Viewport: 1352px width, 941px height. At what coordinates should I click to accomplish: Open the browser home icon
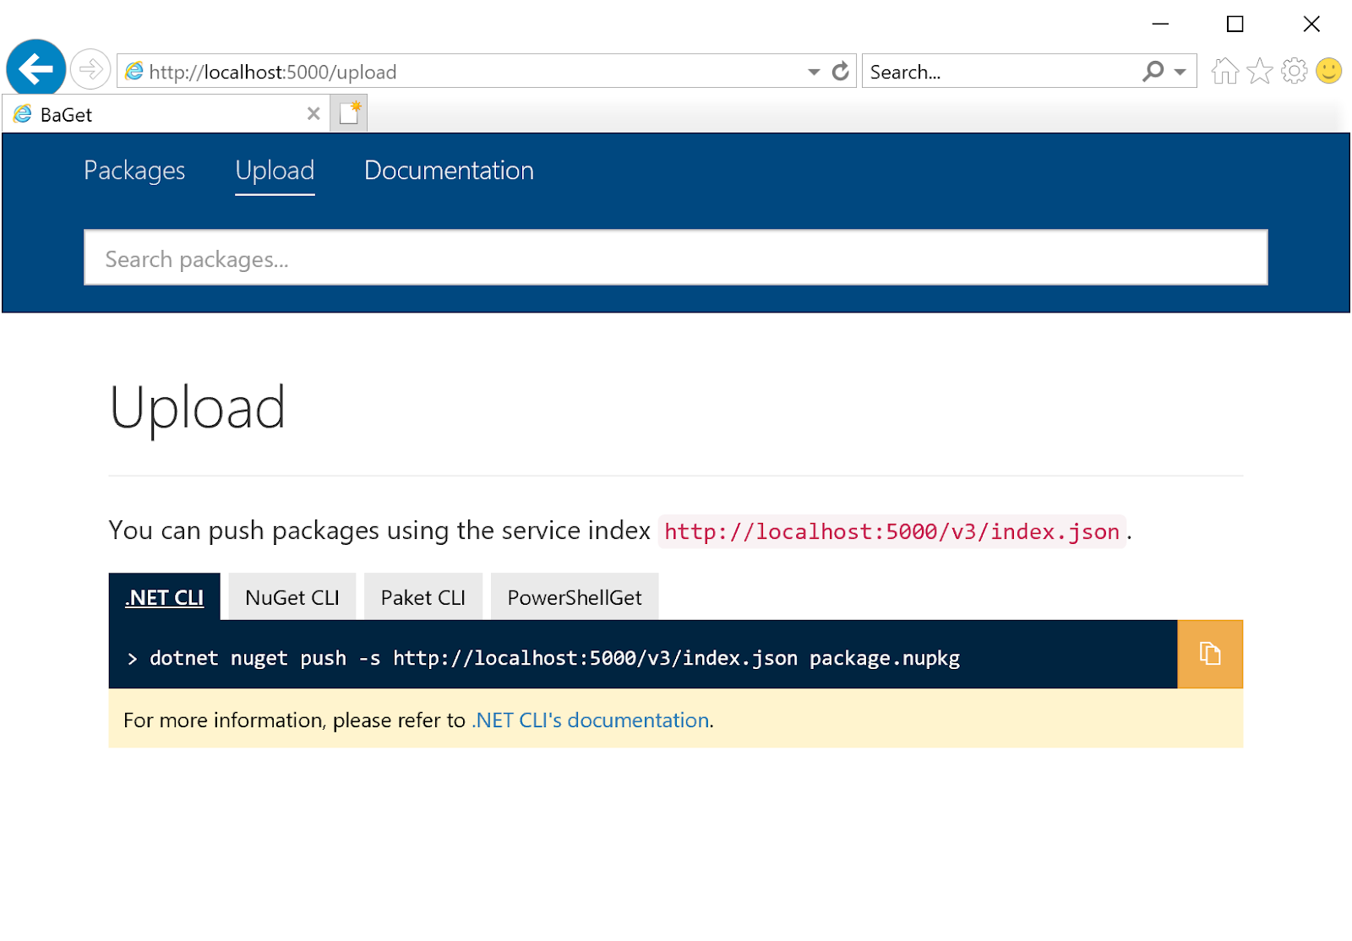pyautogui.click(x=1224, y=71)
